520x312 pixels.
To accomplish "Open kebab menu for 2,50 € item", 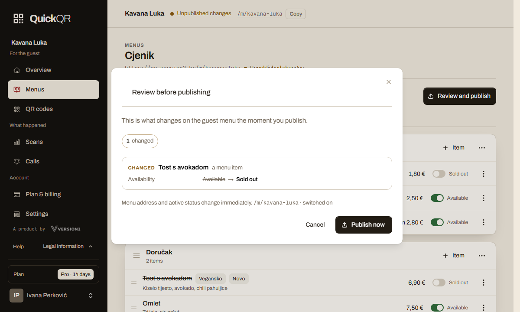I will pos(484,198).
